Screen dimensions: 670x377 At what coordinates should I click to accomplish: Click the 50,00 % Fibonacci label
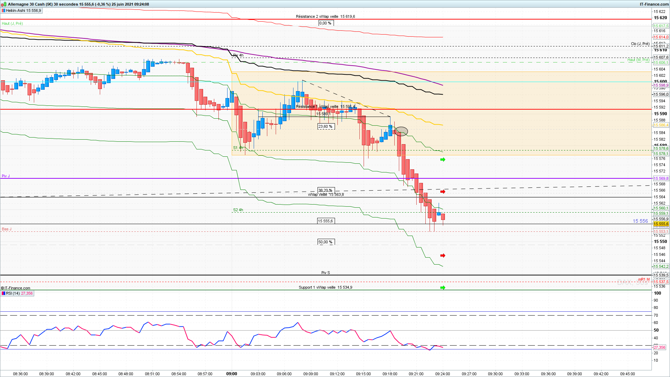[326, 242]
